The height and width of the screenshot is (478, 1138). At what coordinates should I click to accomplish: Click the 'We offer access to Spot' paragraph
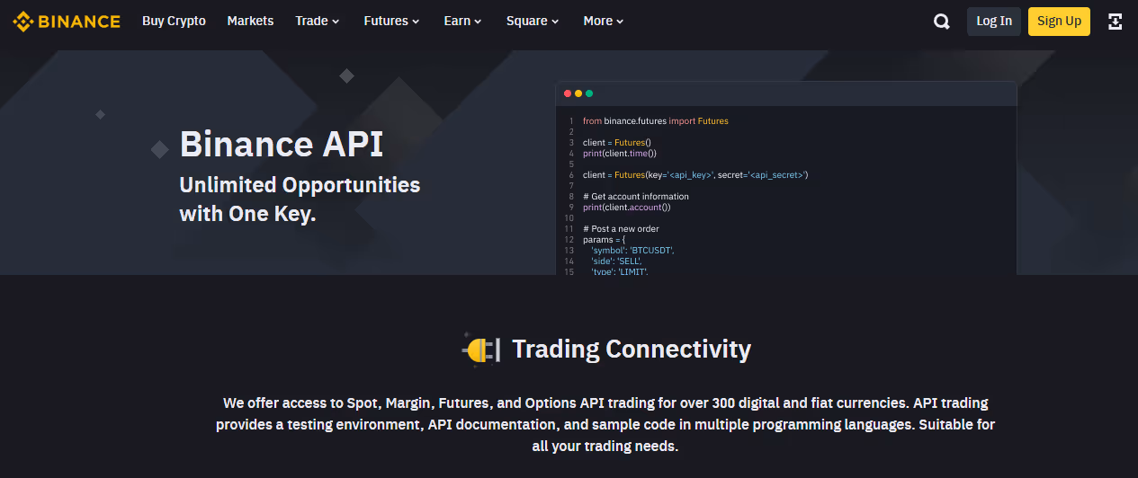pyautogui.click(x=605, y=424)
